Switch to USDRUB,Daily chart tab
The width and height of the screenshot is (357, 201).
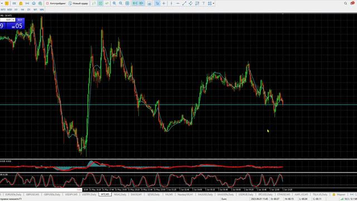[245, 194]
